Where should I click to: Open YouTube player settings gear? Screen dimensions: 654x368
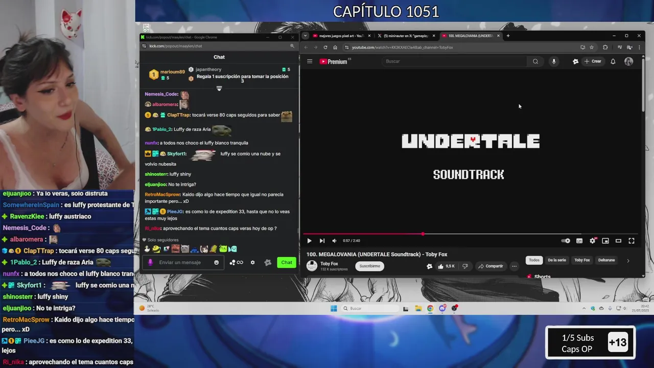coord(593,241)
